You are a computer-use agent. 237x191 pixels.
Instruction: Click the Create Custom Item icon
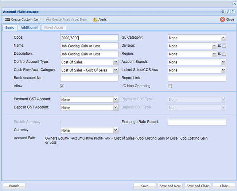pos(7,19)
